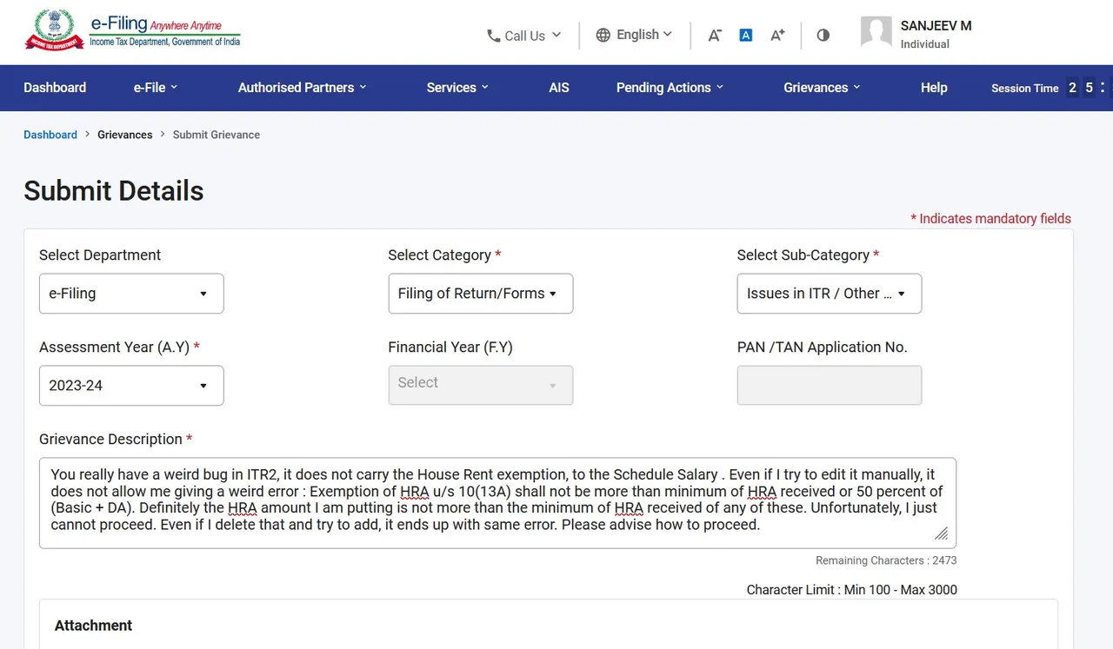Go to Dashboard in navigation bar

pyautogui.click(x=55, y=88)
